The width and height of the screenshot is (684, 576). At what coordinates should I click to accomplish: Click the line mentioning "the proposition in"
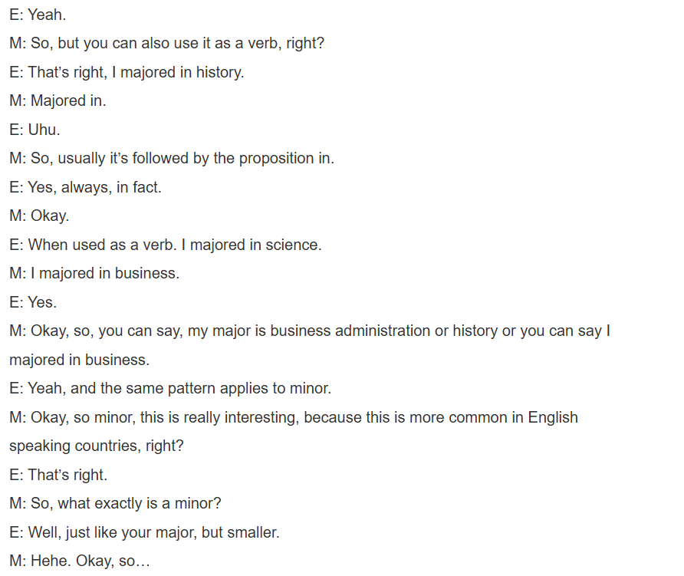tap(172, 159)
